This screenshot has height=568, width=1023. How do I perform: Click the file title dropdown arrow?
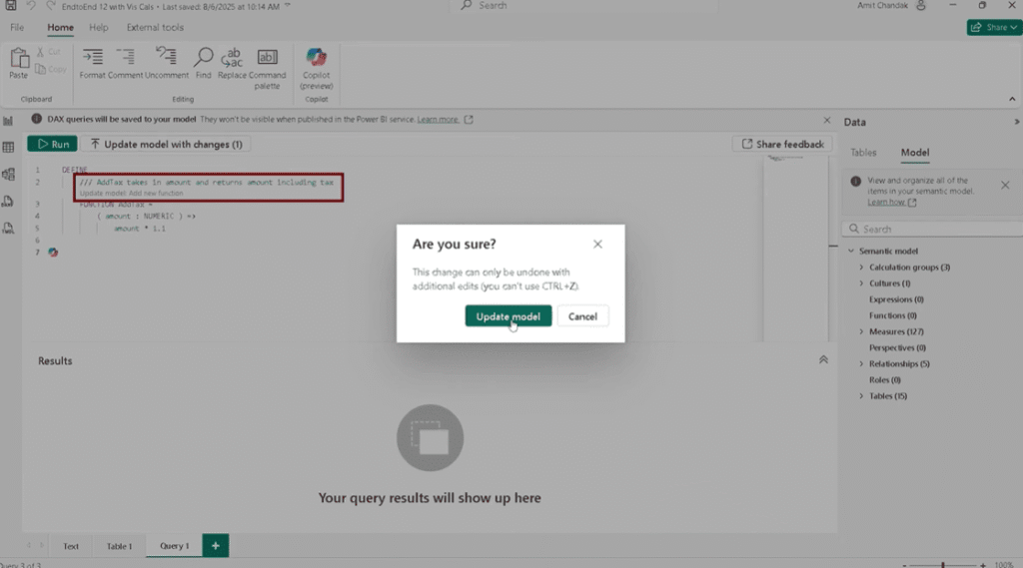(288, 6)
